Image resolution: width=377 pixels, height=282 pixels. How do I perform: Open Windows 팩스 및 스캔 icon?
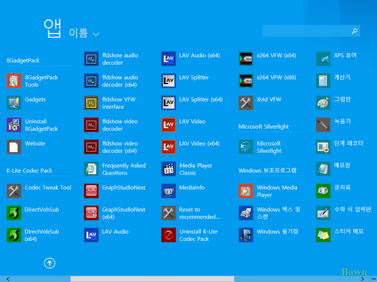(x=246, y=213)
